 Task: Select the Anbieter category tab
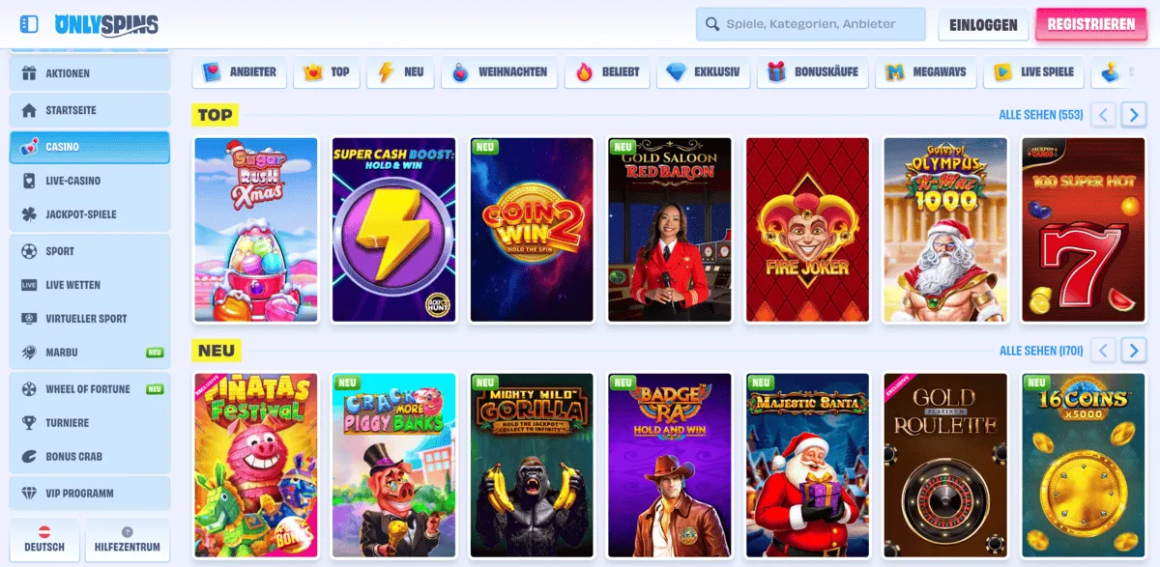(240, 72)
